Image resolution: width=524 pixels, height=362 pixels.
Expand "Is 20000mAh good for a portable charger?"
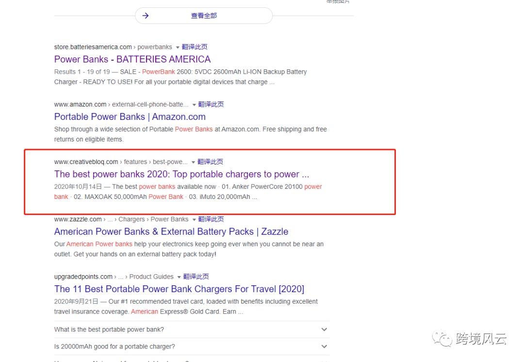pos(192,346)
